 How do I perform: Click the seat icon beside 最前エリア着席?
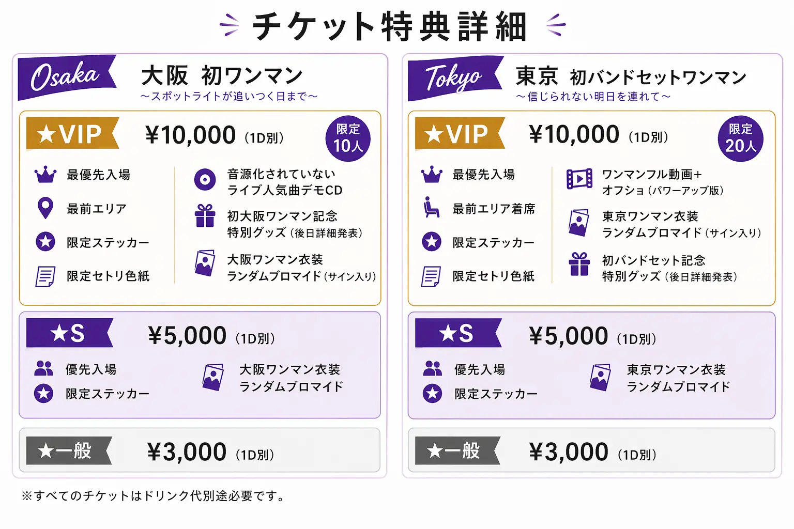(x=431, y=207)
